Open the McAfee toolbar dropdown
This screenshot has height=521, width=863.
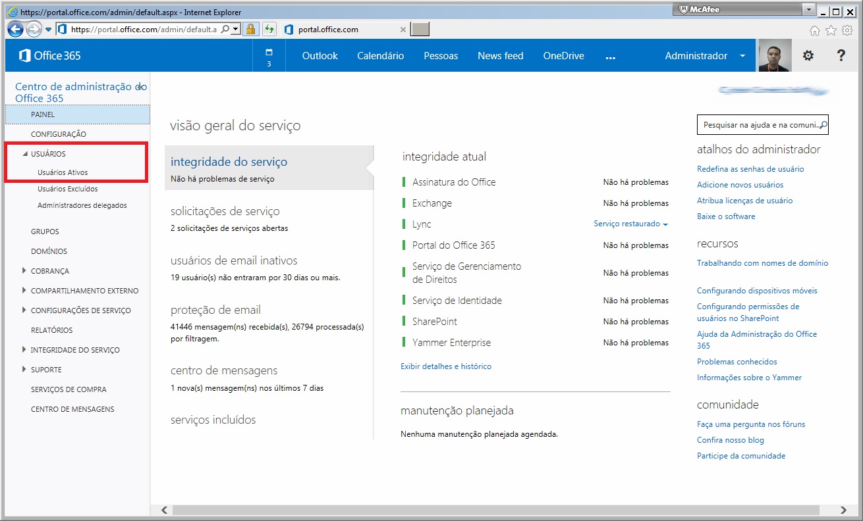(809, 10)
